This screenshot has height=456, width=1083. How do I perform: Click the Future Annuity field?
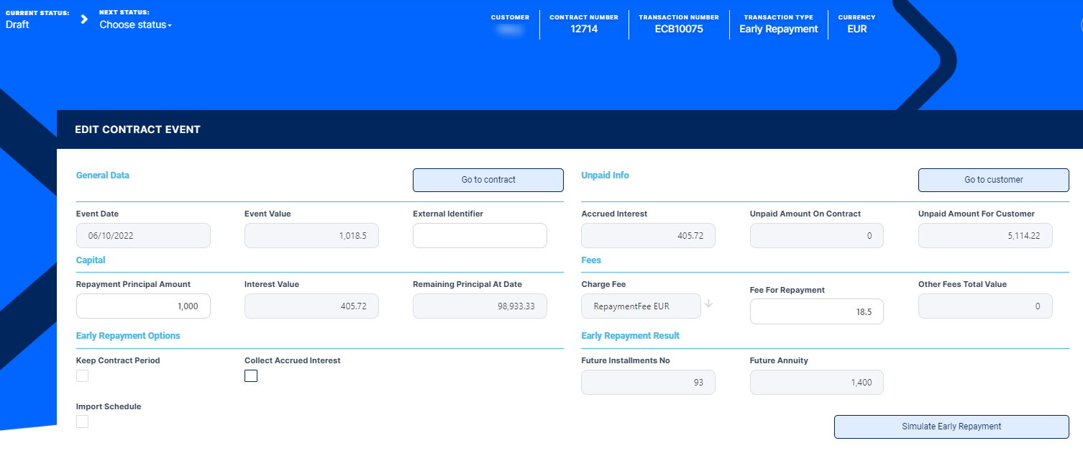816,382
